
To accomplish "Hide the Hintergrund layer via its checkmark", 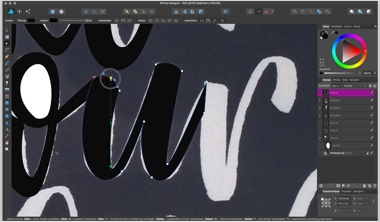I will [x=372, y=153].
